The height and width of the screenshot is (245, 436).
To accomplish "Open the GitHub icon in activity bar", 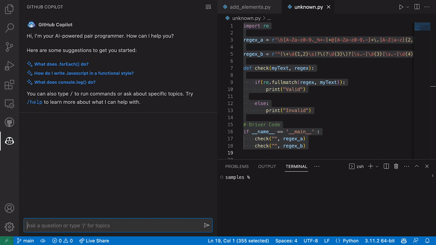I will pos(9,122).
